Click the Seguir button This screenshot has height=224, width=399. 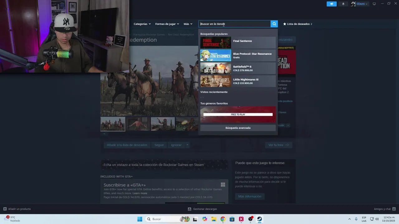coord(159,145)
